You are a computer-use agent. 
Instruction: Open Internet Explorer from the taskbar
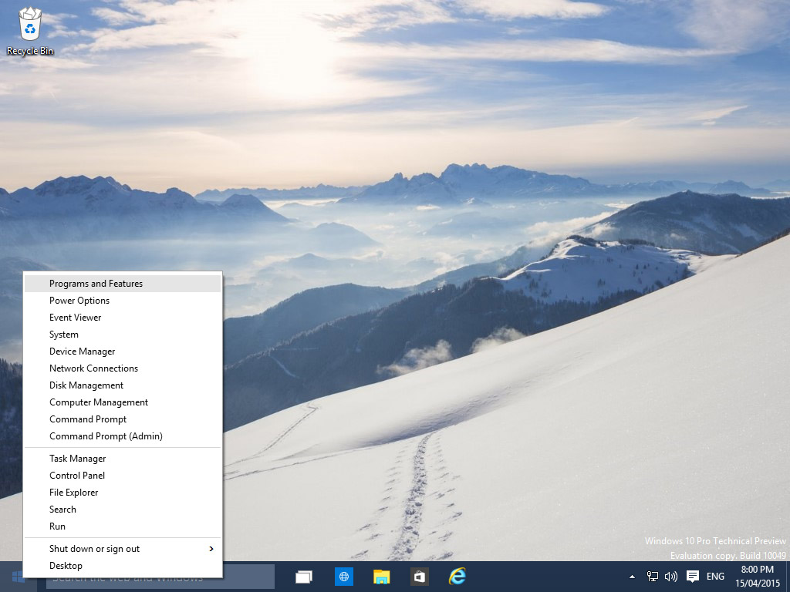click(x=458, y=576)
